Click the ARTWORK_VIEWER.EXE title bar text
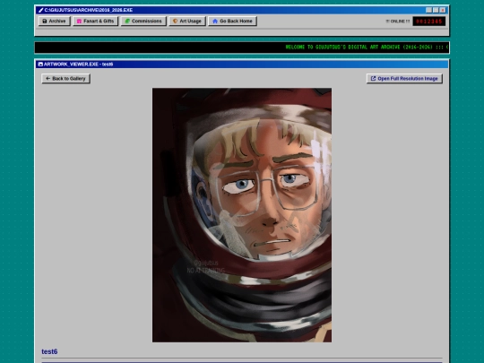Image resolution: width=484 pixels, height=363 pixels. [78, 65]
